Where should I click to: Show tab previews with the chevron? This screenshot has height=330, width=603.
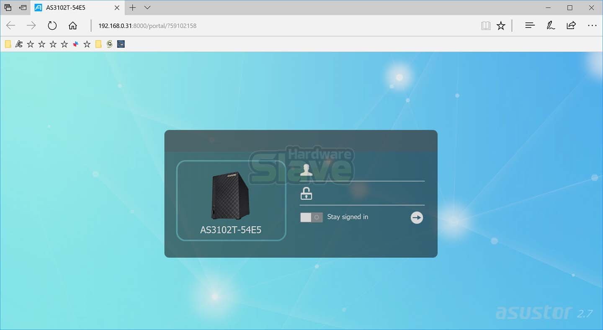click(147, 8)
